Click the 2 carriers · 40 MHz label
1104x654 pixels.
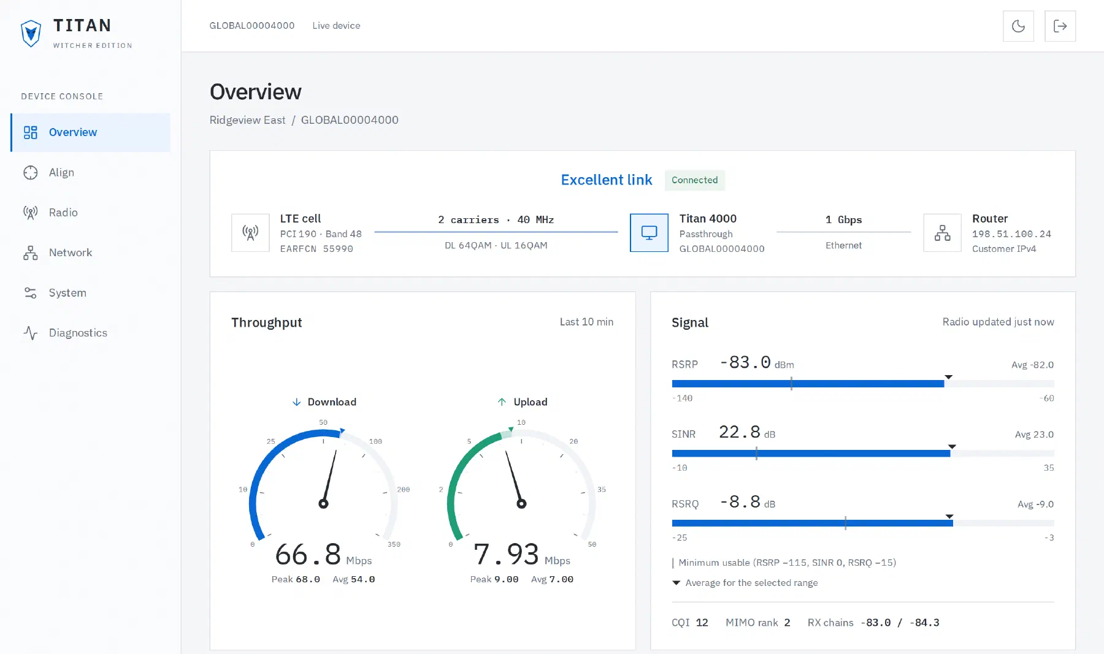click(496, 220)
